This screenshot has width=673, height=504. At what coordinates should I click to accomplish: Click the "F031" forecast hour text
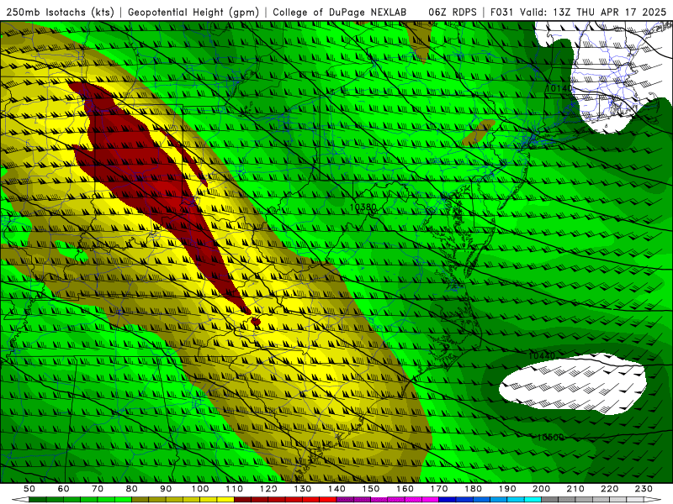pyautogui.click(x=502, y=12)
